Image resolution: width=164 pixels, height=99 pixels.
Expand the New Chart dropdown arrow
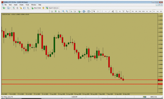6,8
